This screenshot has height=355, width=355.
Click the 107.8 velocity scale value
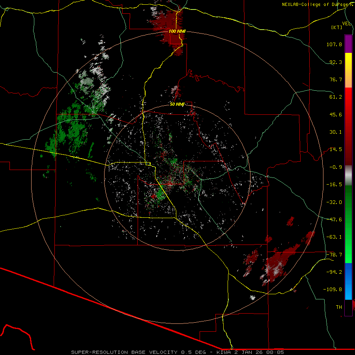(334, 44)
